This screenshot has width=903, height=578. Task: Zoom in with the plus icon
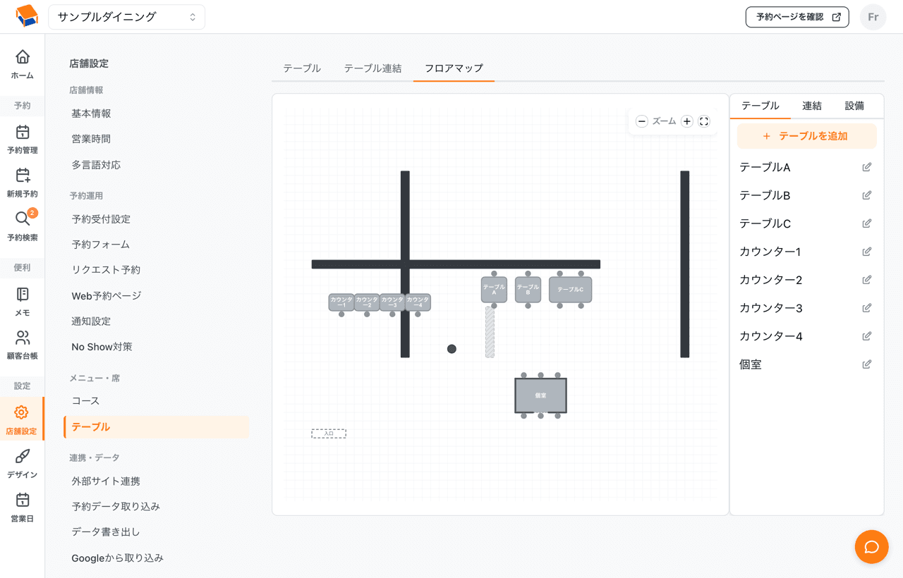click(x=687, y=121)
